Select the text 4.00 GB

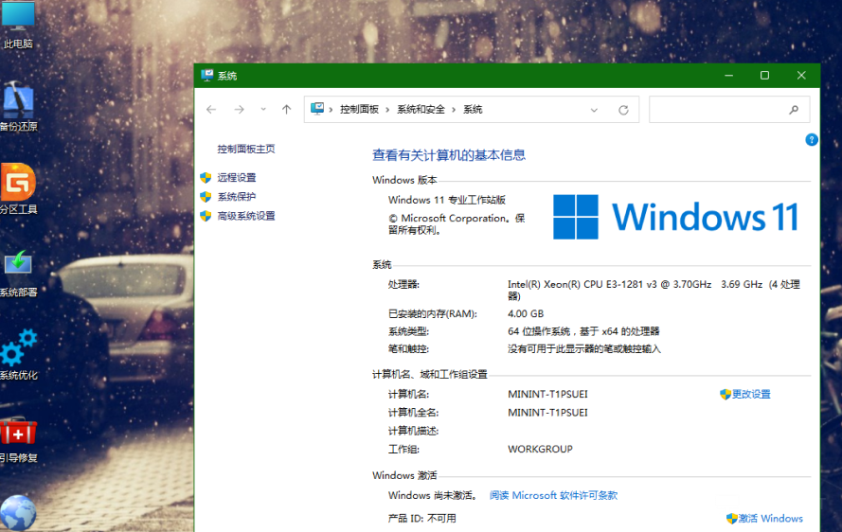click(x=526, y=313)
